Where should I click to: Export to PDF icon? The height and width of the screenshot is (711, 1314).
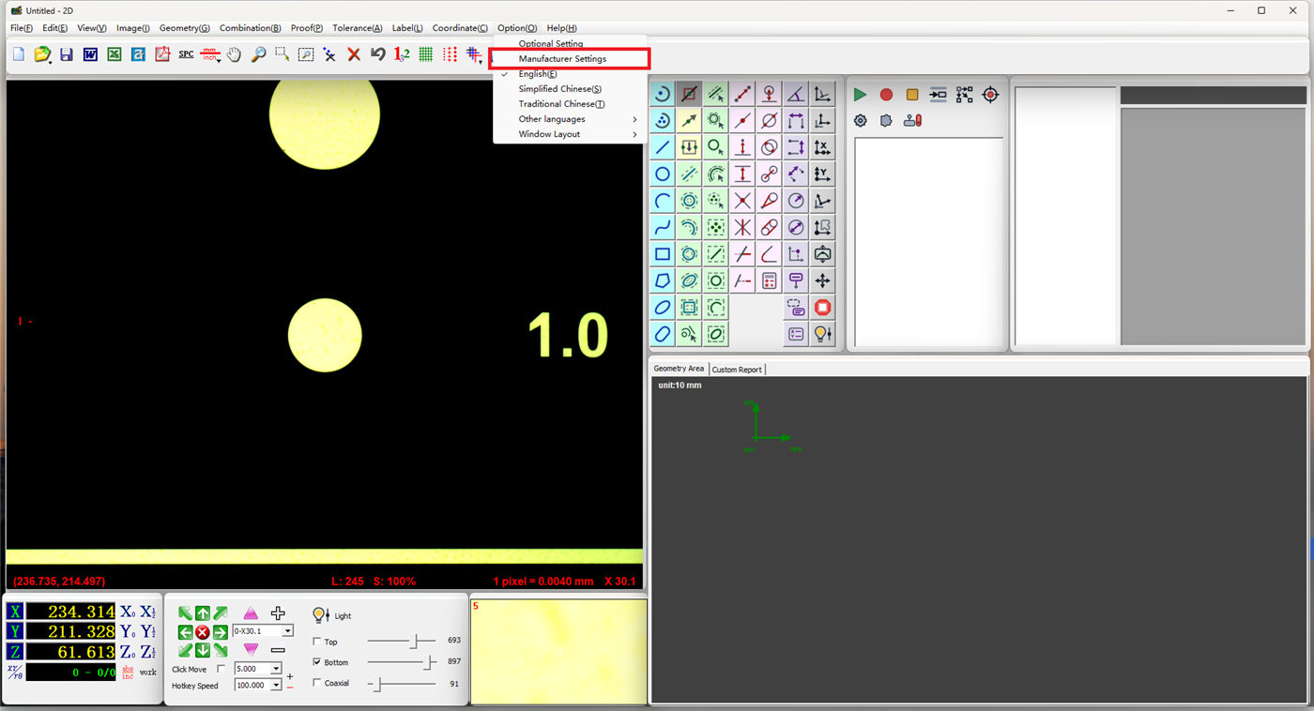tap(162, 54)
